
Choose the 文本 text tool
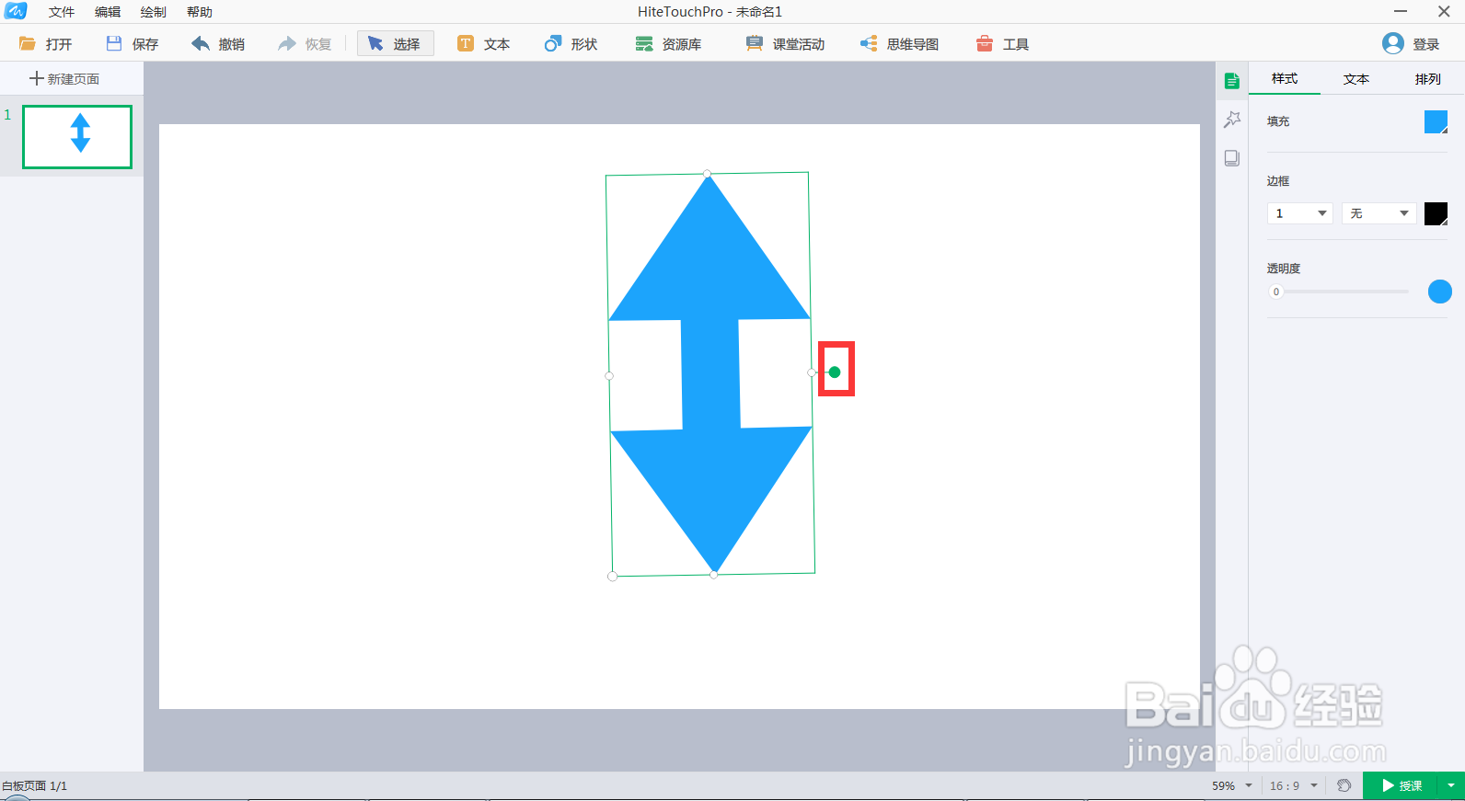pyautogui.click(x=484, y=44)
